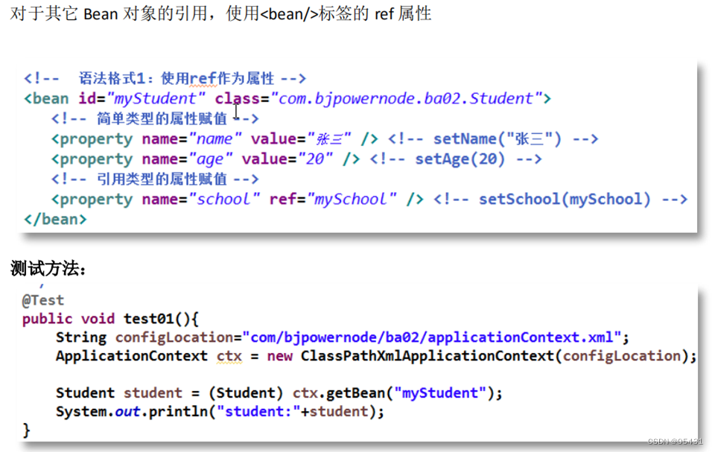715x452 pixels.
Task: Click the value "20" attribute
Action: tap(314, 159)
